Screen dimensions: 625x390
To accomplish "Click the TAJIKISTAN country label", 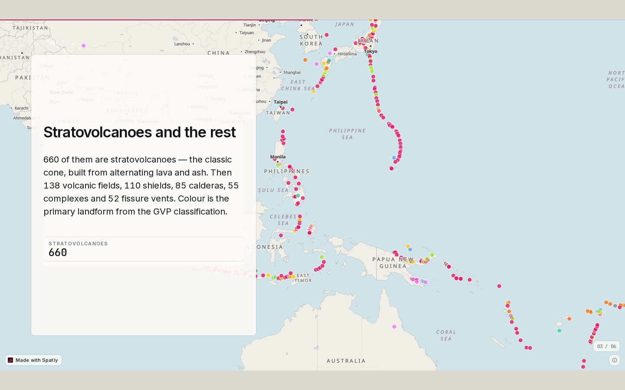I will (30, 28).
